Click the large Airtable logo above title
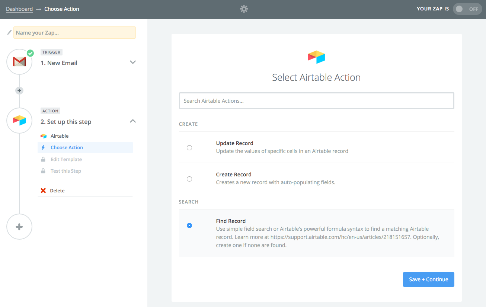Viewport: 486px width, 307px height. coord(316,57)
